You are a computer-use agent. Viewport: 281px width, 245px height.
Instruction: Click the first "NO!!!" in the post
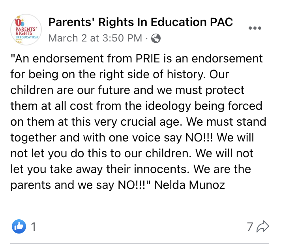tap(199, 138)
